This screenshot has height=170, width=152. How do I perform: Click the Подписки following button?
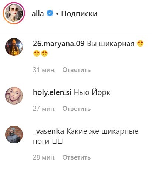point(79,14)
